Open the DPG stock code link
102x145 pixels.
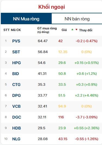pos(17,95)
